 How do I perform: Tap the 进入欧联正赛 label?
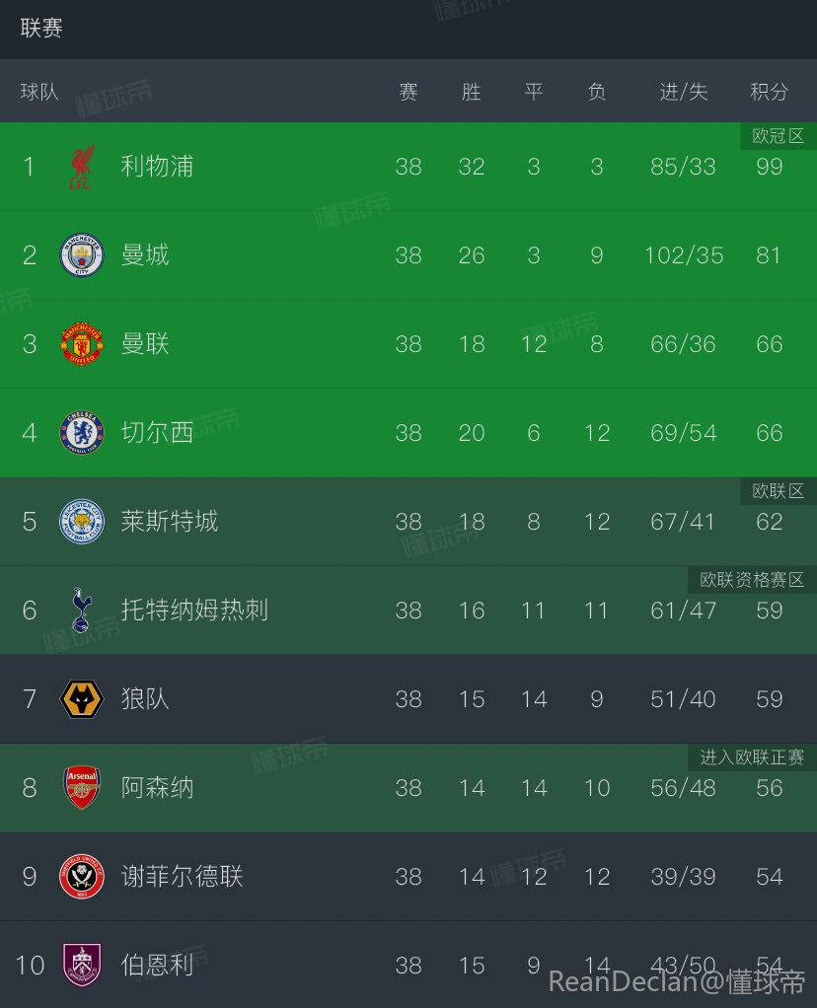point(752,757)
